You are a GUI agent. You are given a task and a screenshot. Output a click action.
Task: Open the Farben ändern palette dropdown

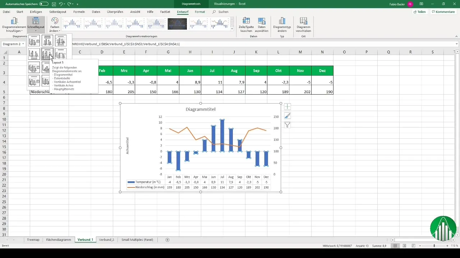(x=55, y=25)
